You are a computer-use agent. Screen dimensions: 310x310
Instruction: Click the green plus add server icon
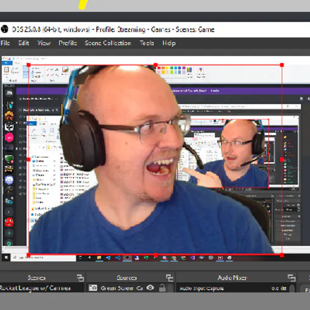pyautogui.click(x=9, y=233)
